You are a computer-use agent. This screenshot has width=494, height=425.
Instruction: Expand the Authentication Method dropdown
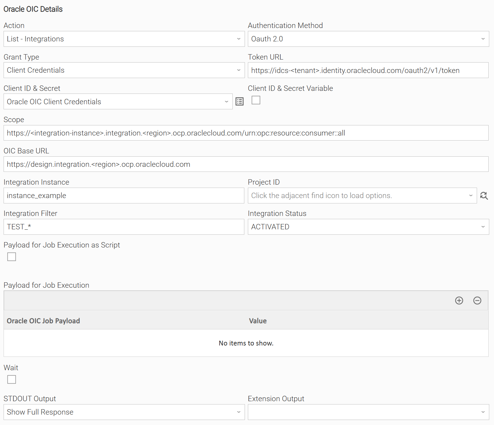point(368,39)
